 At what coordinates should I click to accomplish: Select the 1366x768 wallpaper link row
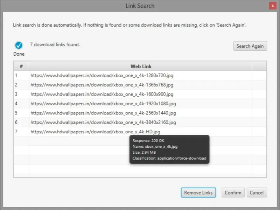pyautogui.click(x=140, y=85)
